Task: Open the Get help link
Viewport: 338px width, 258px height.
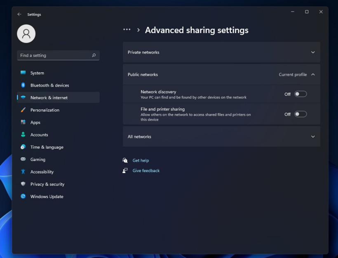Action: (141, 161)
